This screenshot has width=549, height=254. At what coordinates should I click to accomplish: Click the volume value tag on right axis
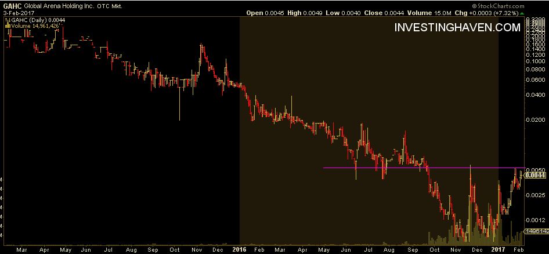[536, 231]
